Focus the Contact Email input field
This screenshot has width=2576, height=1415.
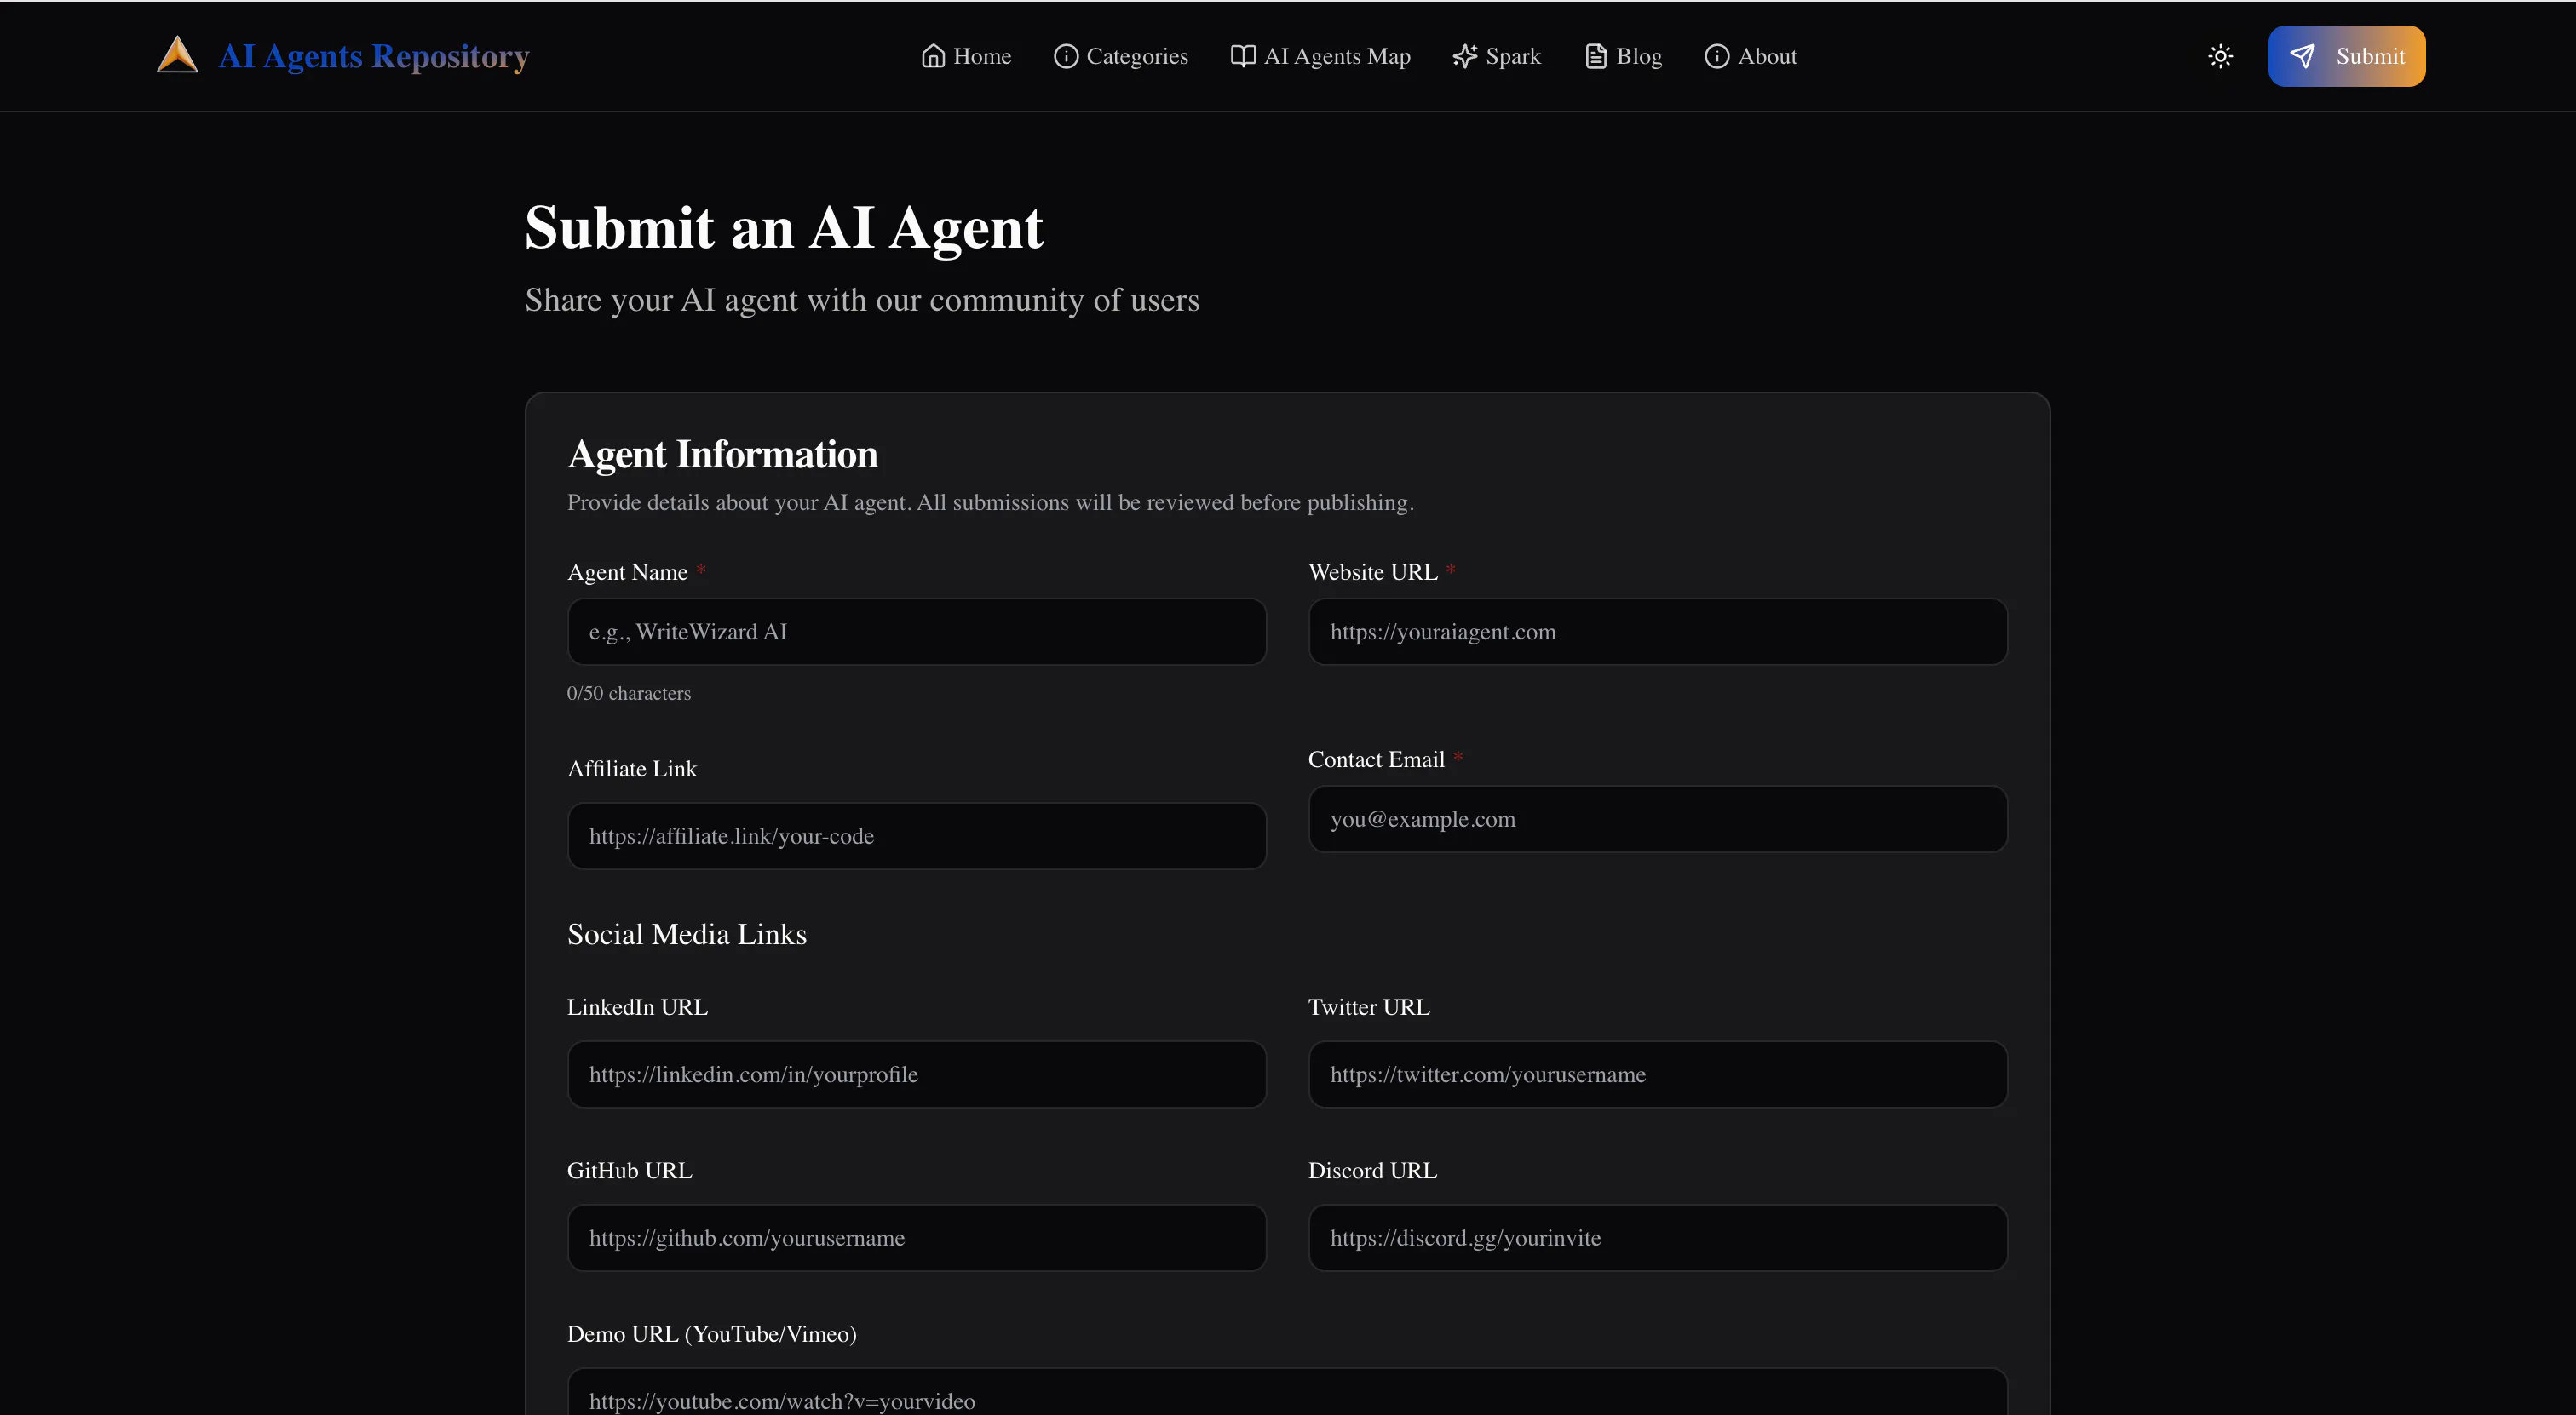pos(1657,818)
